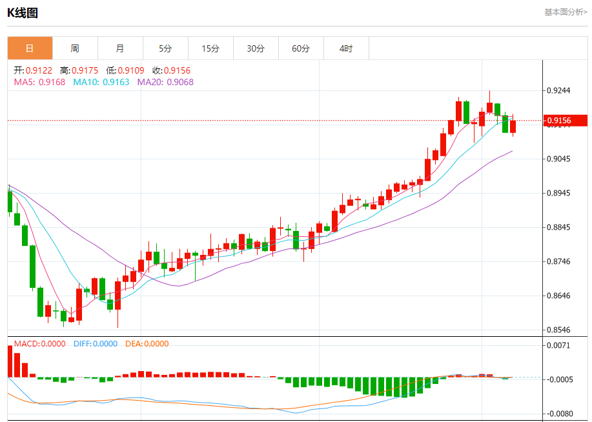The image size is (592, 422).
Task: Click the 0.9045 price axis label
Action: point(559,159)
